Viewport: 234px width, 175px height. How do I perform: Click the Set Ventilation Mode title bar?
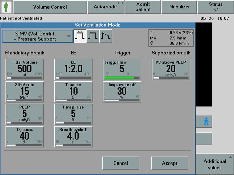[x=98, y=25]
